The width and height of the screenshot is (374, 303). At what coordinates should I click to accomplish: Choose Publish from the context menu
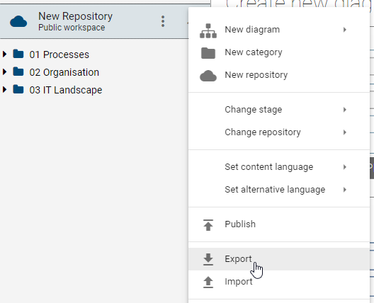(279, 224)
